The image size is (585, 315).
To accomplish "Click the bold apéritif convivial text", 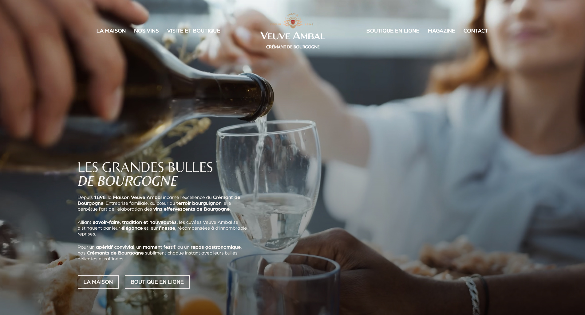I will 115,247.
